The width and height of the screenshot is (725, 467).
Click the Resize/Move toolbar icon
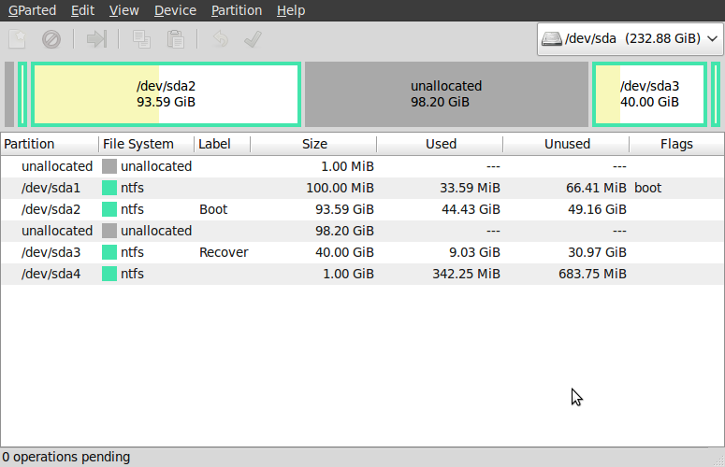click(96, 39)
